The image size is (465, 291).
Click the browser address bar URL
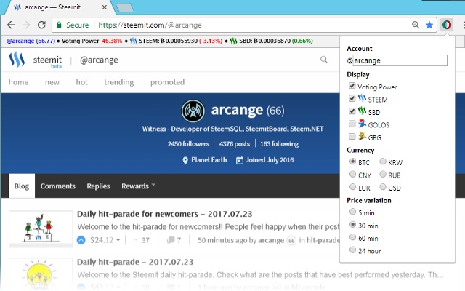[x=150, y=25]
